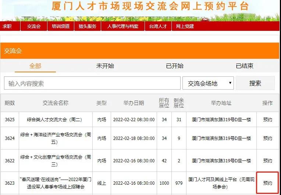Click 预约 for session 3624
Image resolution: width=281 pixels, height=195 pixels.
[267, 138]
